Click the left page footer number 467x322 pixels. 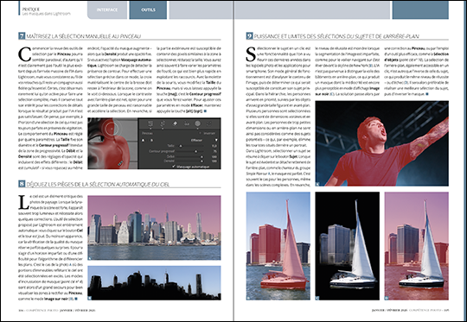point(21,310)
